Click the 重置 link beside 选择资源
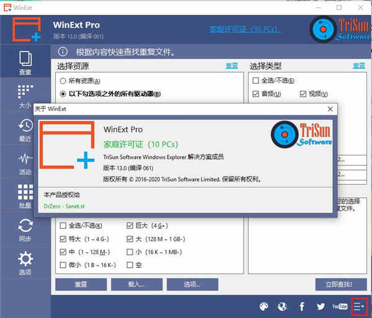The width and height of the screenshot is (372, 318). pyautogui.click(x=232, y=66)
